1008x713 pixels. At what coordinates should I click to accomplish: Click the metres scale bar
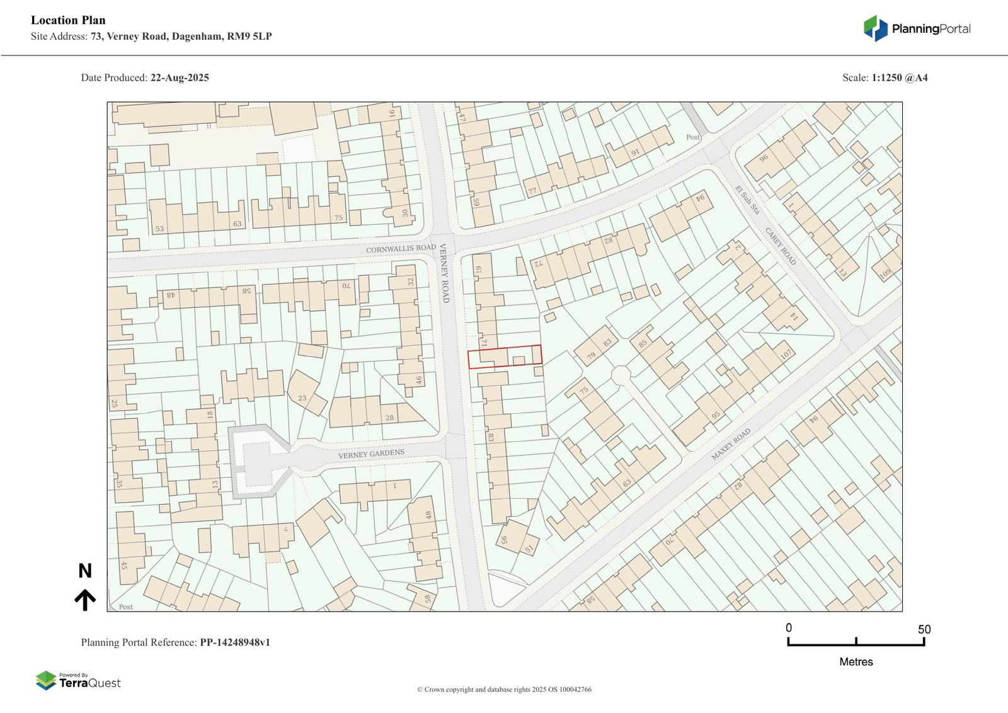click(x=856, y=641)
